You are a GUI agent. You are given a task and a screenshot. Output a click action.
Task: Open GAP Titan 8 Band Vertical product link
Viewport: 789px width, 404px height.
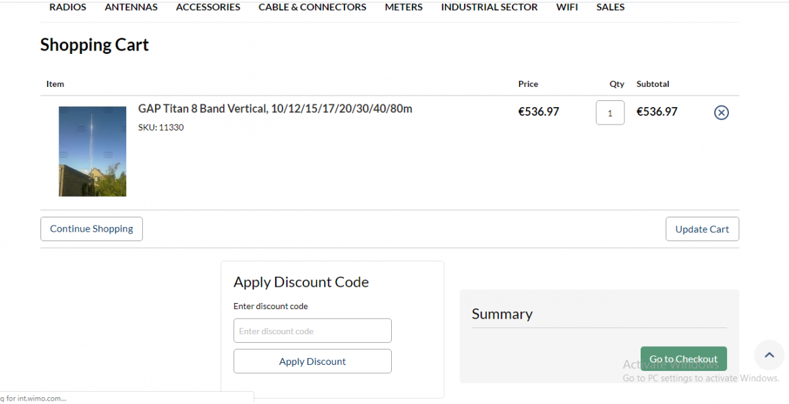[275, 108]
